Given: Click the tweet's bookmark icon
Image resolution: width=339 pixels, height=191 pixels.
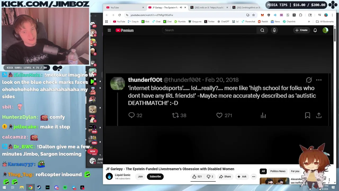Looking at the screenshot, I should click(x=307, y=115).
